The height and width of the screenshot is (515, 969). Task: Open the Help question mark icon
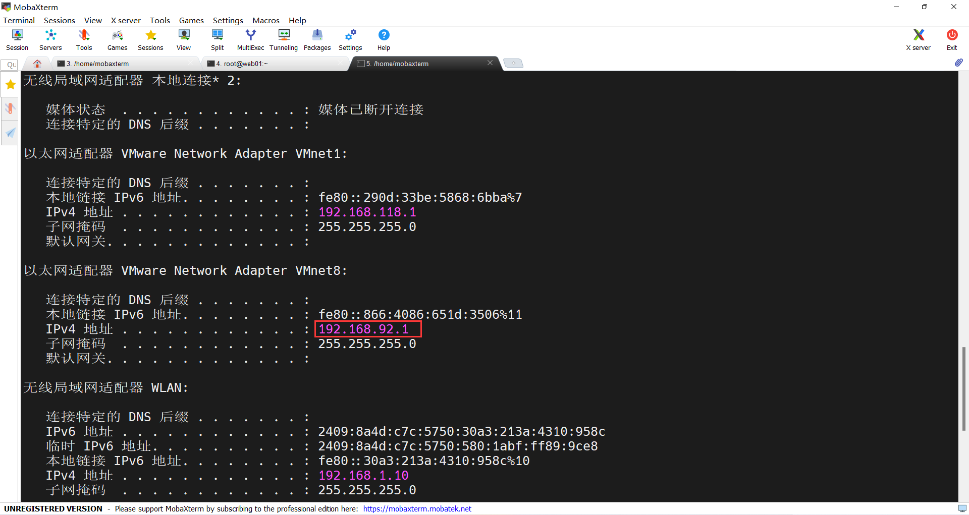tap(384, 40)
